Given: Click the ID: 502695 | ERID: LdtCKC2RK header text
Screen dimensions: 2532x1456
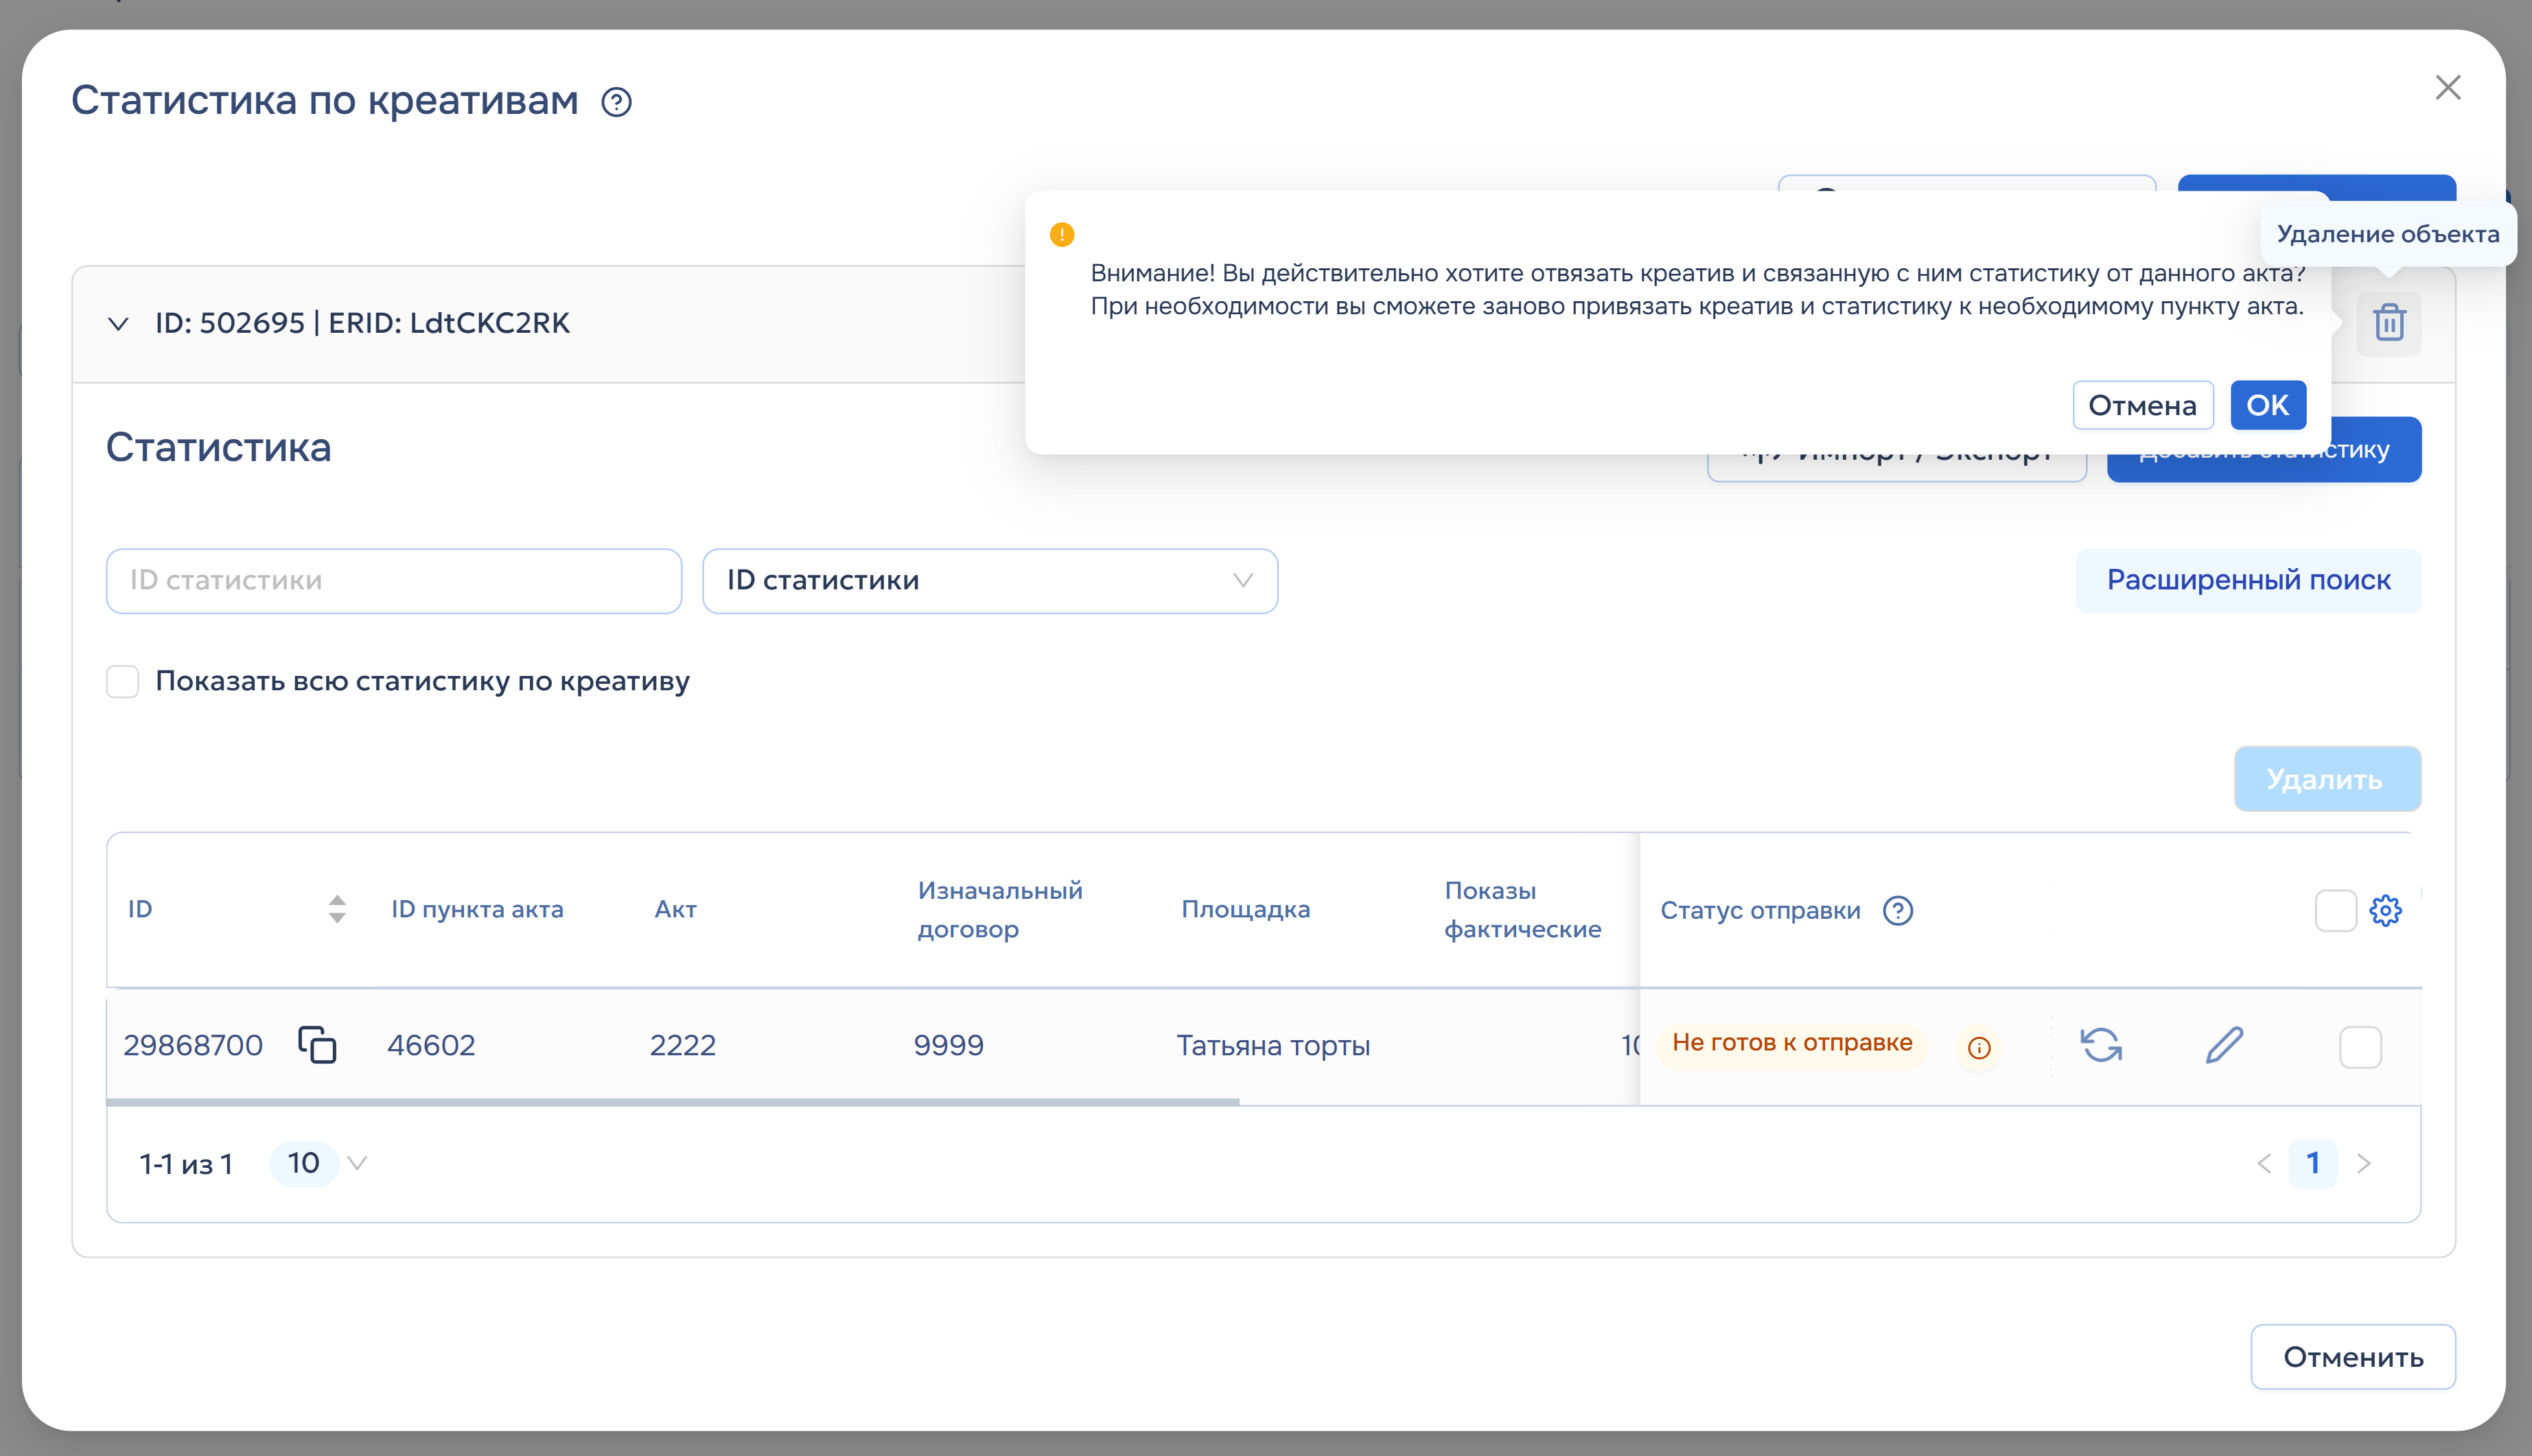Looking at the screenshot, I should [x=362, y=323].
